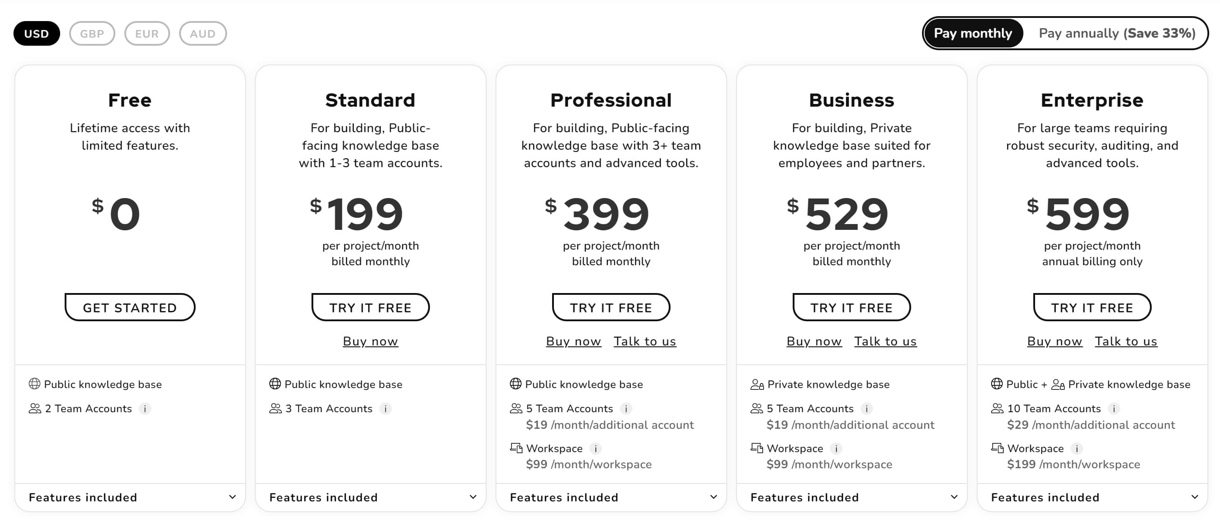The height and width of the screenshot is (522, 1220).
Task: Open Talk to us under the Professional plan
Action: (645, 341)
